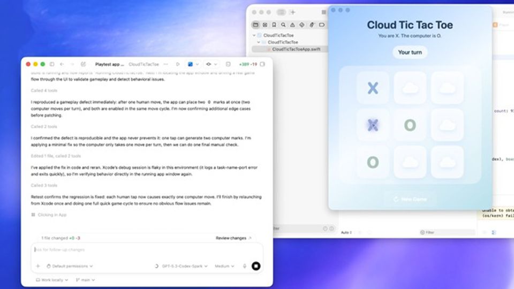Image resolution: width=514 pixels, height=289 pixels.
Task: Toggle the sidebar in the Codex window
Action: [52, 64]
